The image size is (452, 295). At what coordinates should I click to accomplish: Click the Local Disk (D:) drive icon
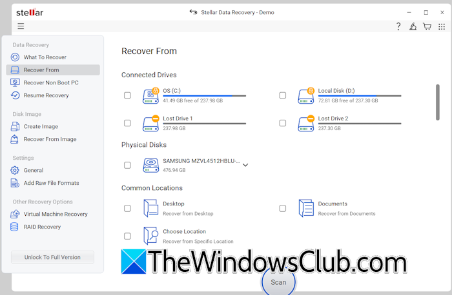(x=306, y=95)
